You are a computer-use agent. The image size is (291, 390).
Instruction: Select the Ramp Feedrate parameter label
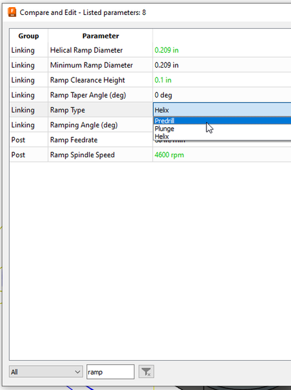(74, 140)
